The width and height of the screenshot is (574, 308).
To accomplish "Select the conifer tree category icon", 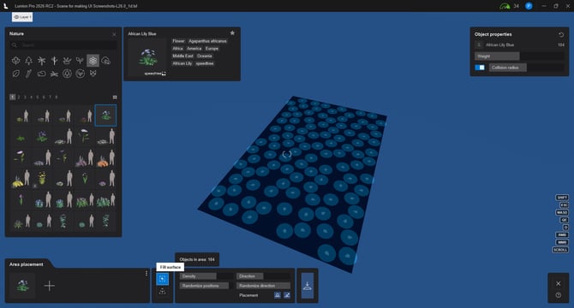I will (x=28, y=61).
